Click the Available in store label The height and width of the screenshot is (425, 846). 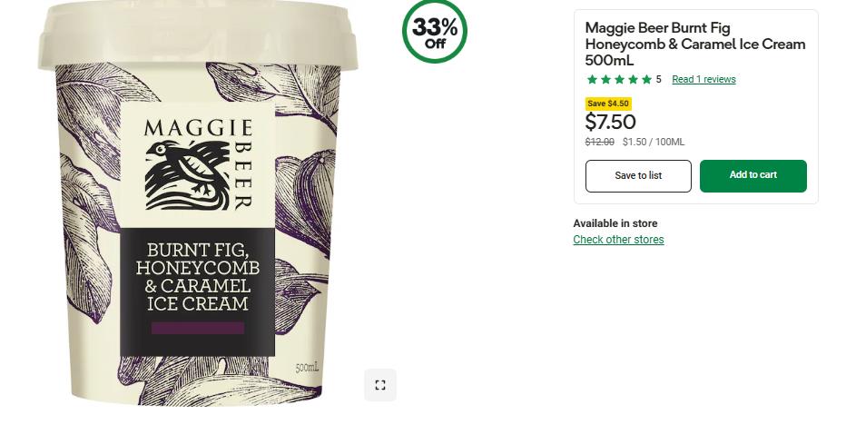pos(615,223)
